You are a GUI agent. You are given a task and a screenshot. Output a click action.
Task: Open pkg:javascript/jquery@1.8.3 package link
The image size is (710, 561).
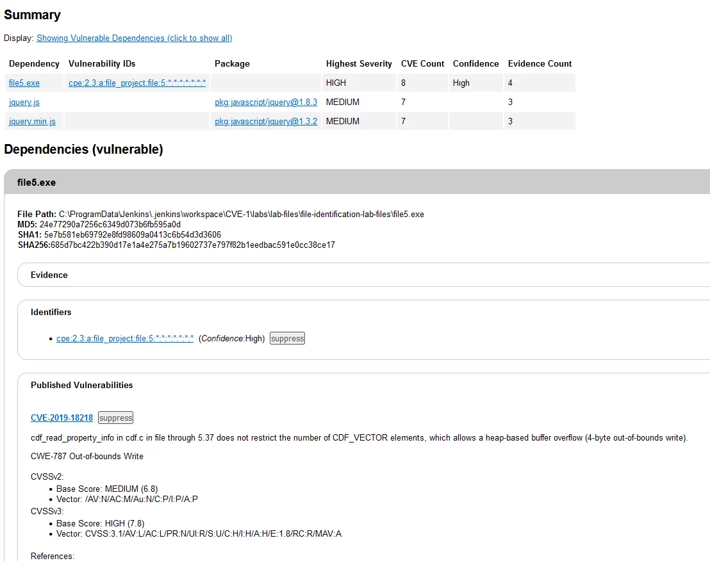pyautogui.click(x=266, y=102)
